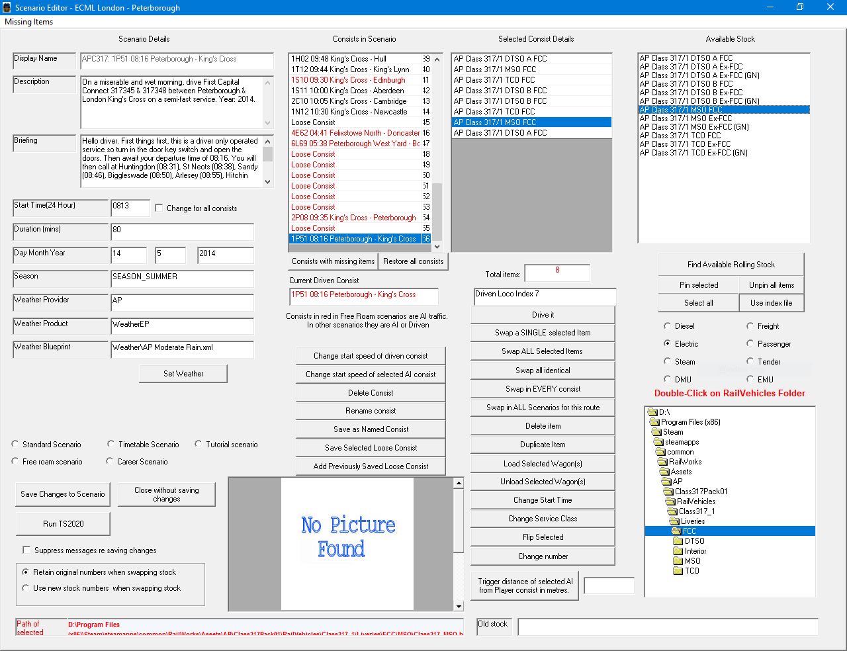
Task: Click the Liveries folder icon
Action: (x=675, y=521)
